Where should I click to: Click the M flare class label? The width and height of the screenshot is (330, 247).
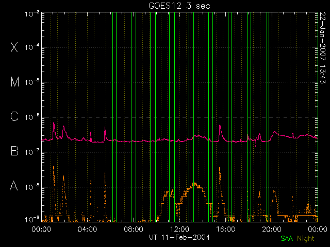[15, 82]
